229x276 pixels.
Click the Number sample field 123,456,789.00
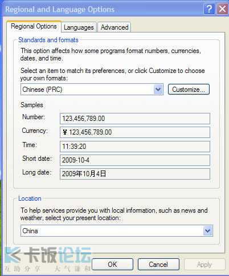click(x=135, y=119)
